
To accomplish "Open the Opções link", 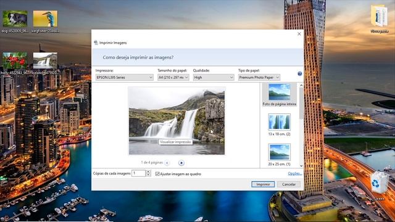I will 295,174.
